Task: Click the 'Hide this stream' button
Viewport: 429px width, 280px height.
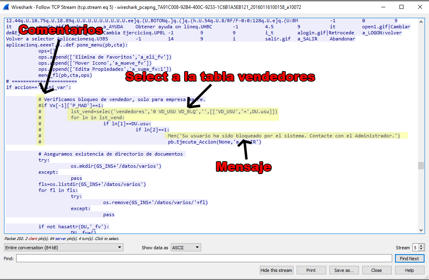Action: click(x=276, y=270)
